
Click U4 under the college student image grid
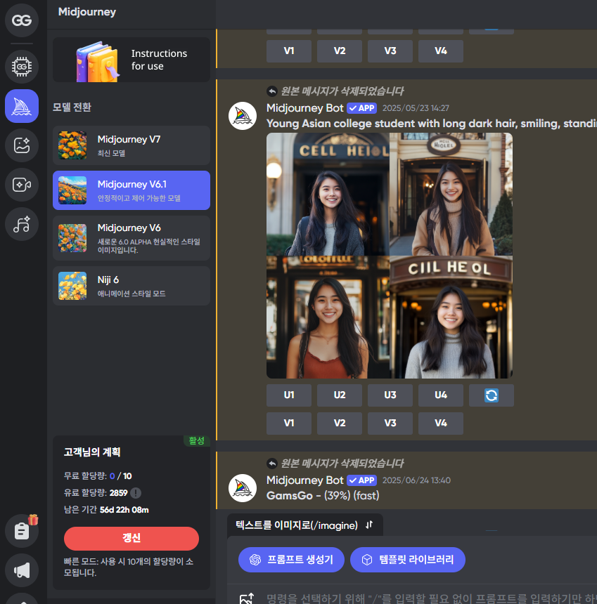click(x=441, y=395)
